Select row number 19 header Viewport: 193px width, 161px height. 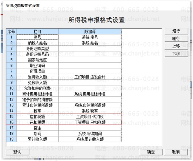(x=11, y=139)
